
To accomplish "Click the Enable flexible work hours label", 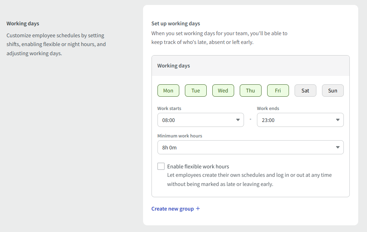I will tap(198, 167).
